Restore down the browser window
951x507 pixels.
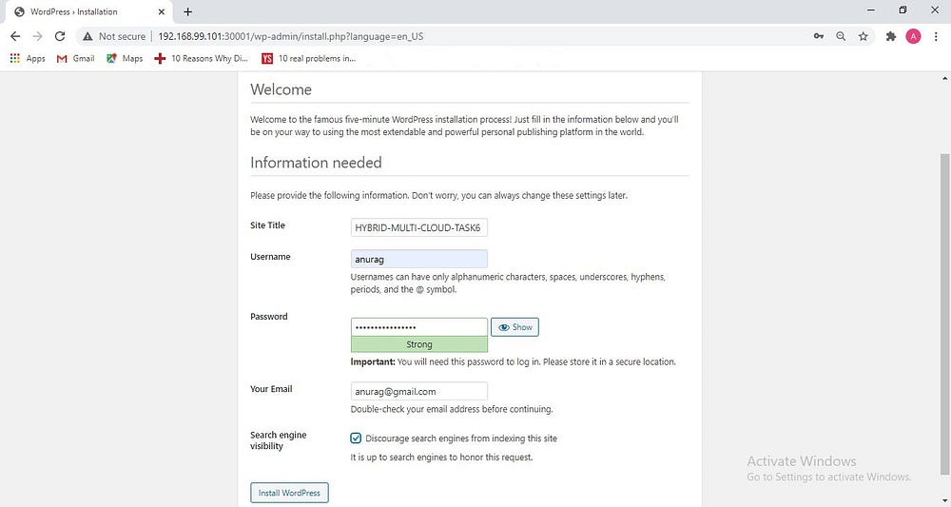click(x=902, y=10)
